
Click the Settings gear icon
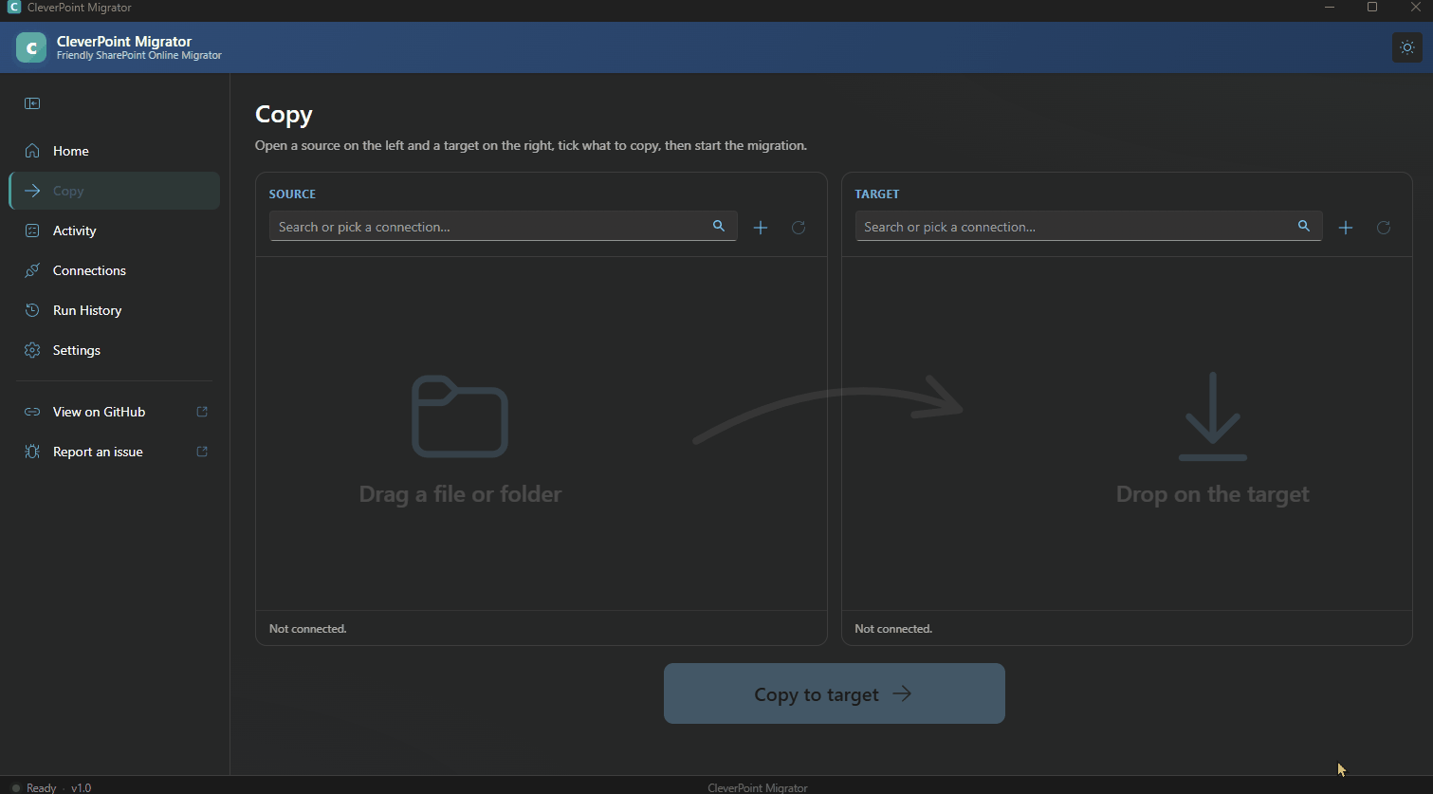coord(32,350)
